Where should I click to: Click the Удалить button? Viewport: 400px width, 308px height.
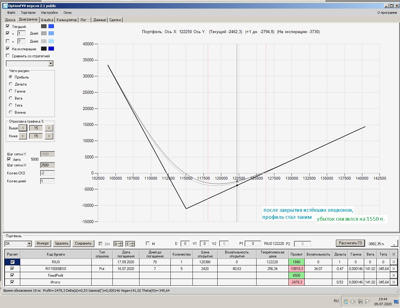tap(62, 243)
